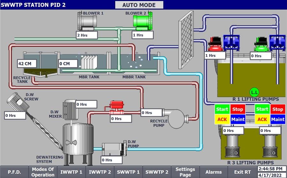Click Blower 1 '2 Hrs' runtime field
The image size is (287, 178).
tap(87, 35)
